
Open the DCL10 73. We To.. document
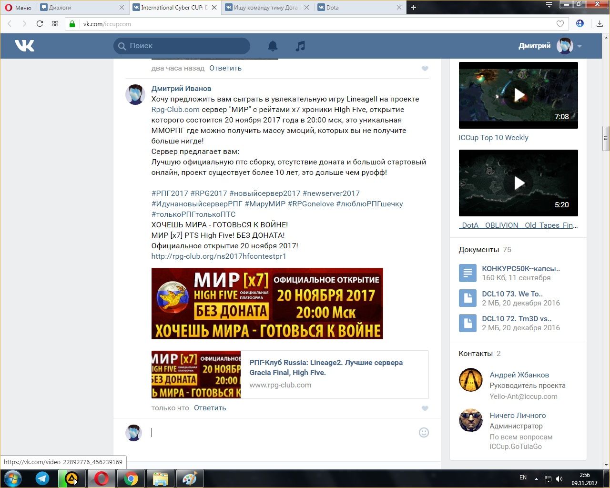(512, 294)
